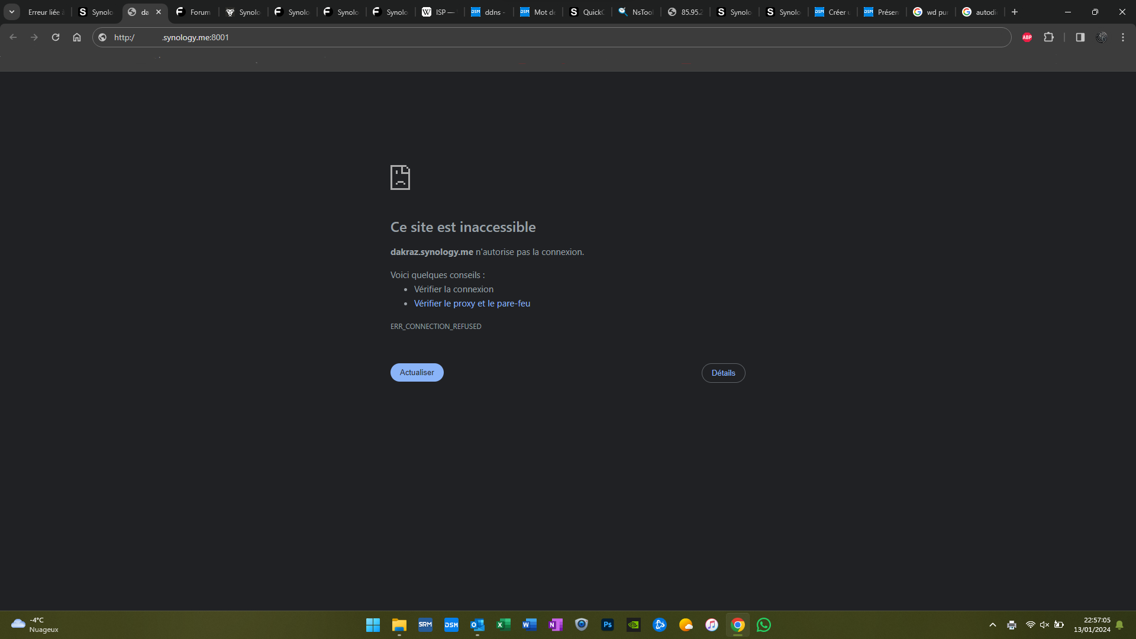This screenshot has width=1136, height=639.
Task: Open Vérifier le proxy et le pare-feu link
Action: pyautogui.click(x=472, y=304)
